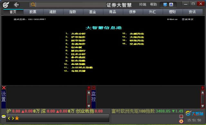Viewport: 206px width, 125px height.
Task: Click the orange star favorites icon
Action: 17,118
